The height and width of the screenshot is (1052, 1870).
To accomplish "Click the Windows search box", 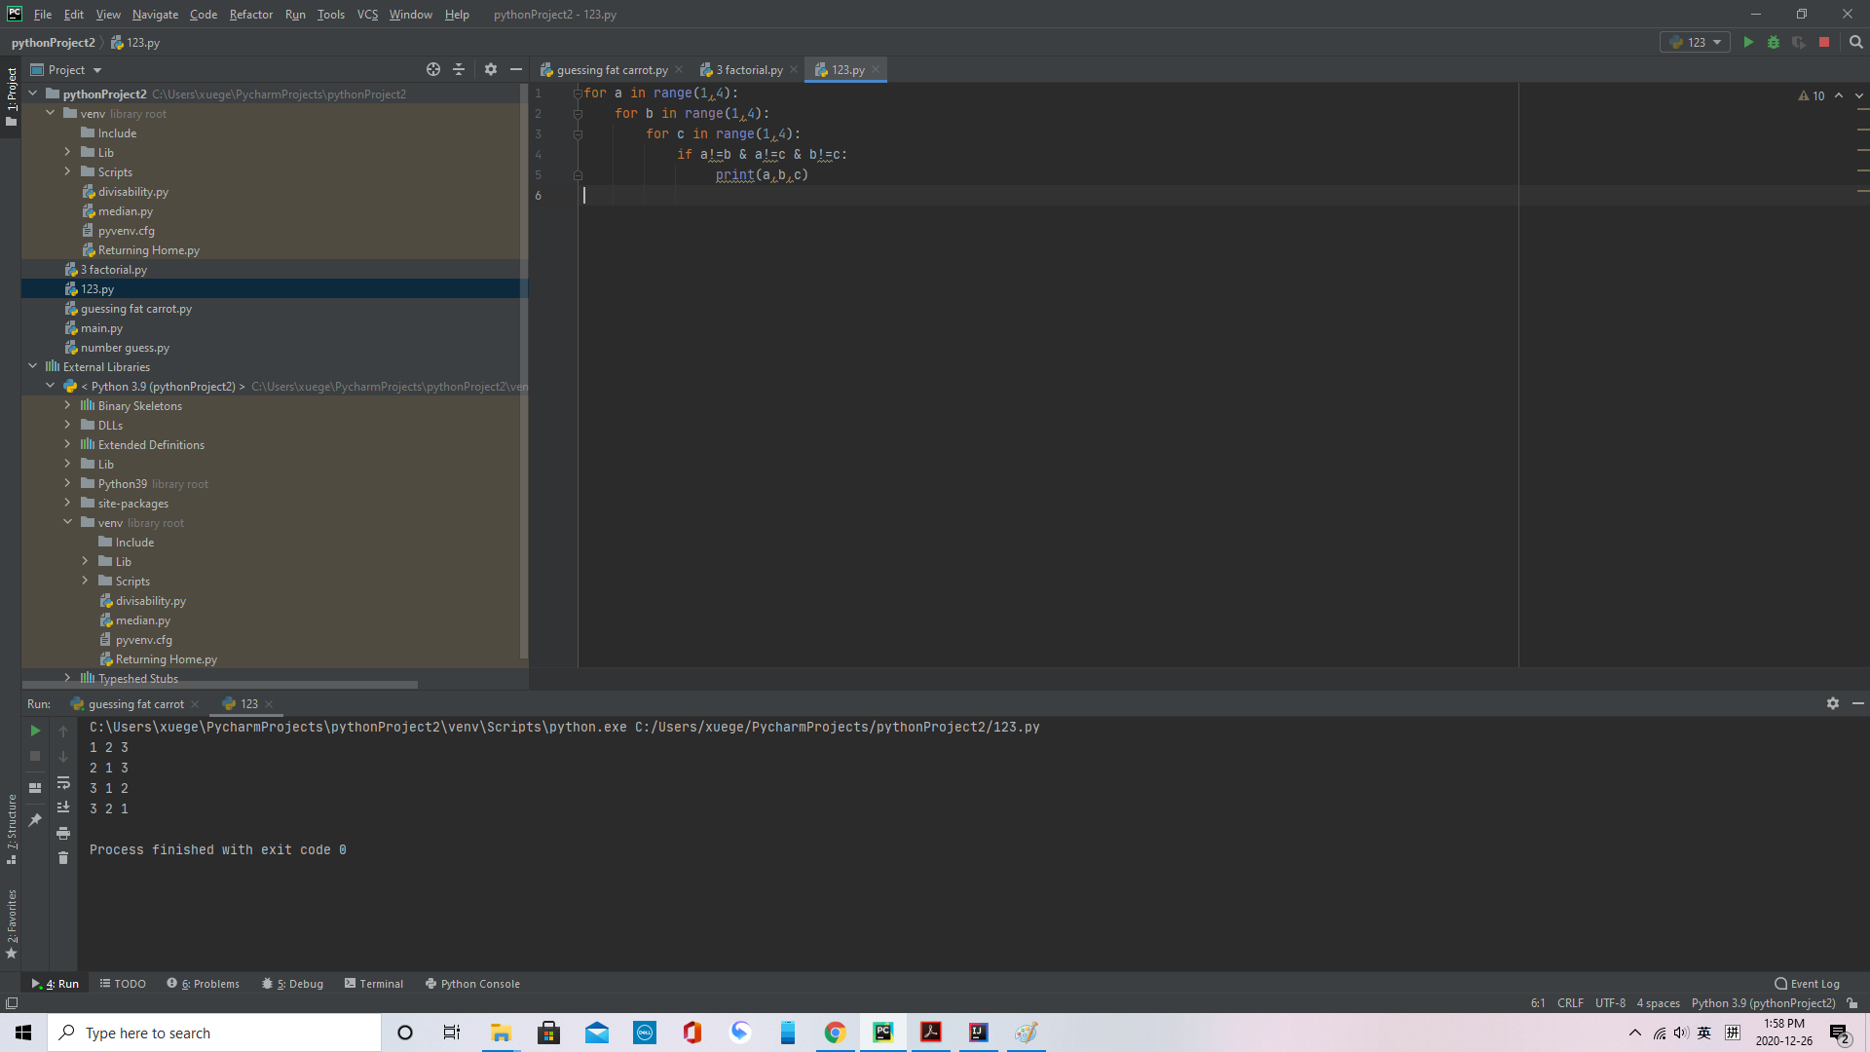I will pos(214,1033).
